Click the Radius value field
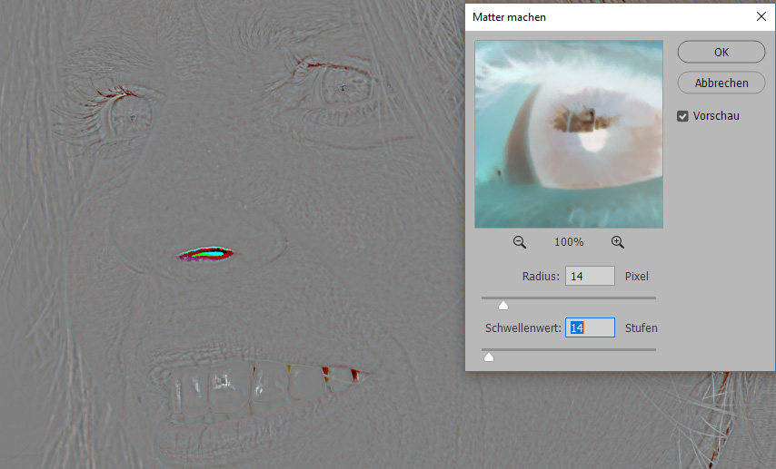The width and height of the screenshot is (776, 469). (x=590, y=276)
